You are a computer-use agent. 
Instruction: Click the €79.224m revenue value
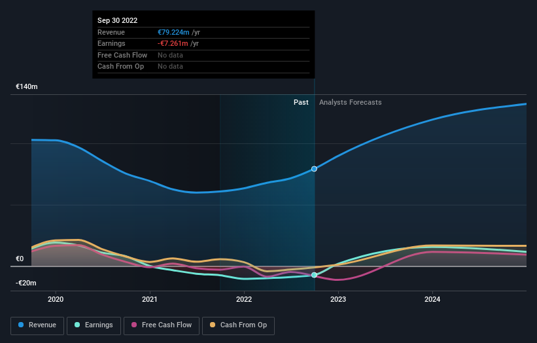173,32
